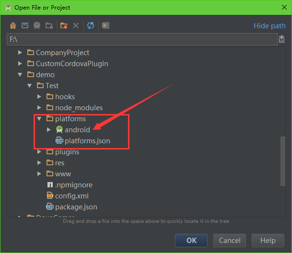Click the platforms.json file icon
The image size is (292, 253).
(x=59, y=140)
